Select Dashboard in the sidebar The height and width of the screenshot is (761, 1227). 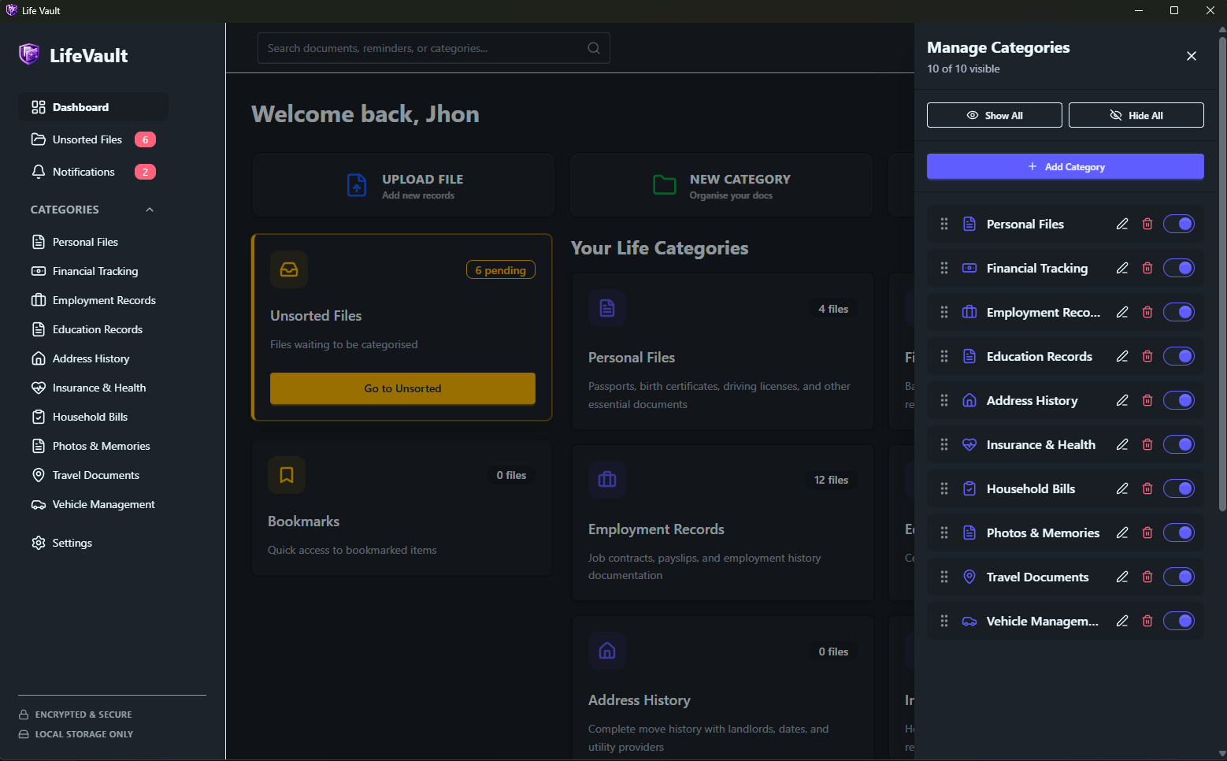81,107
